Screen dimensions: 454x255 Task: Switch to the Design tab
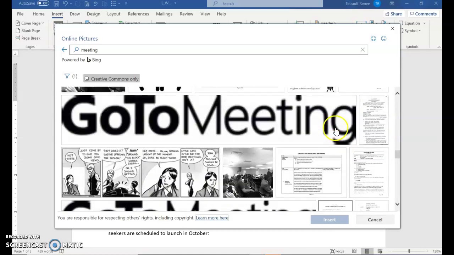[x=93, y=14]
